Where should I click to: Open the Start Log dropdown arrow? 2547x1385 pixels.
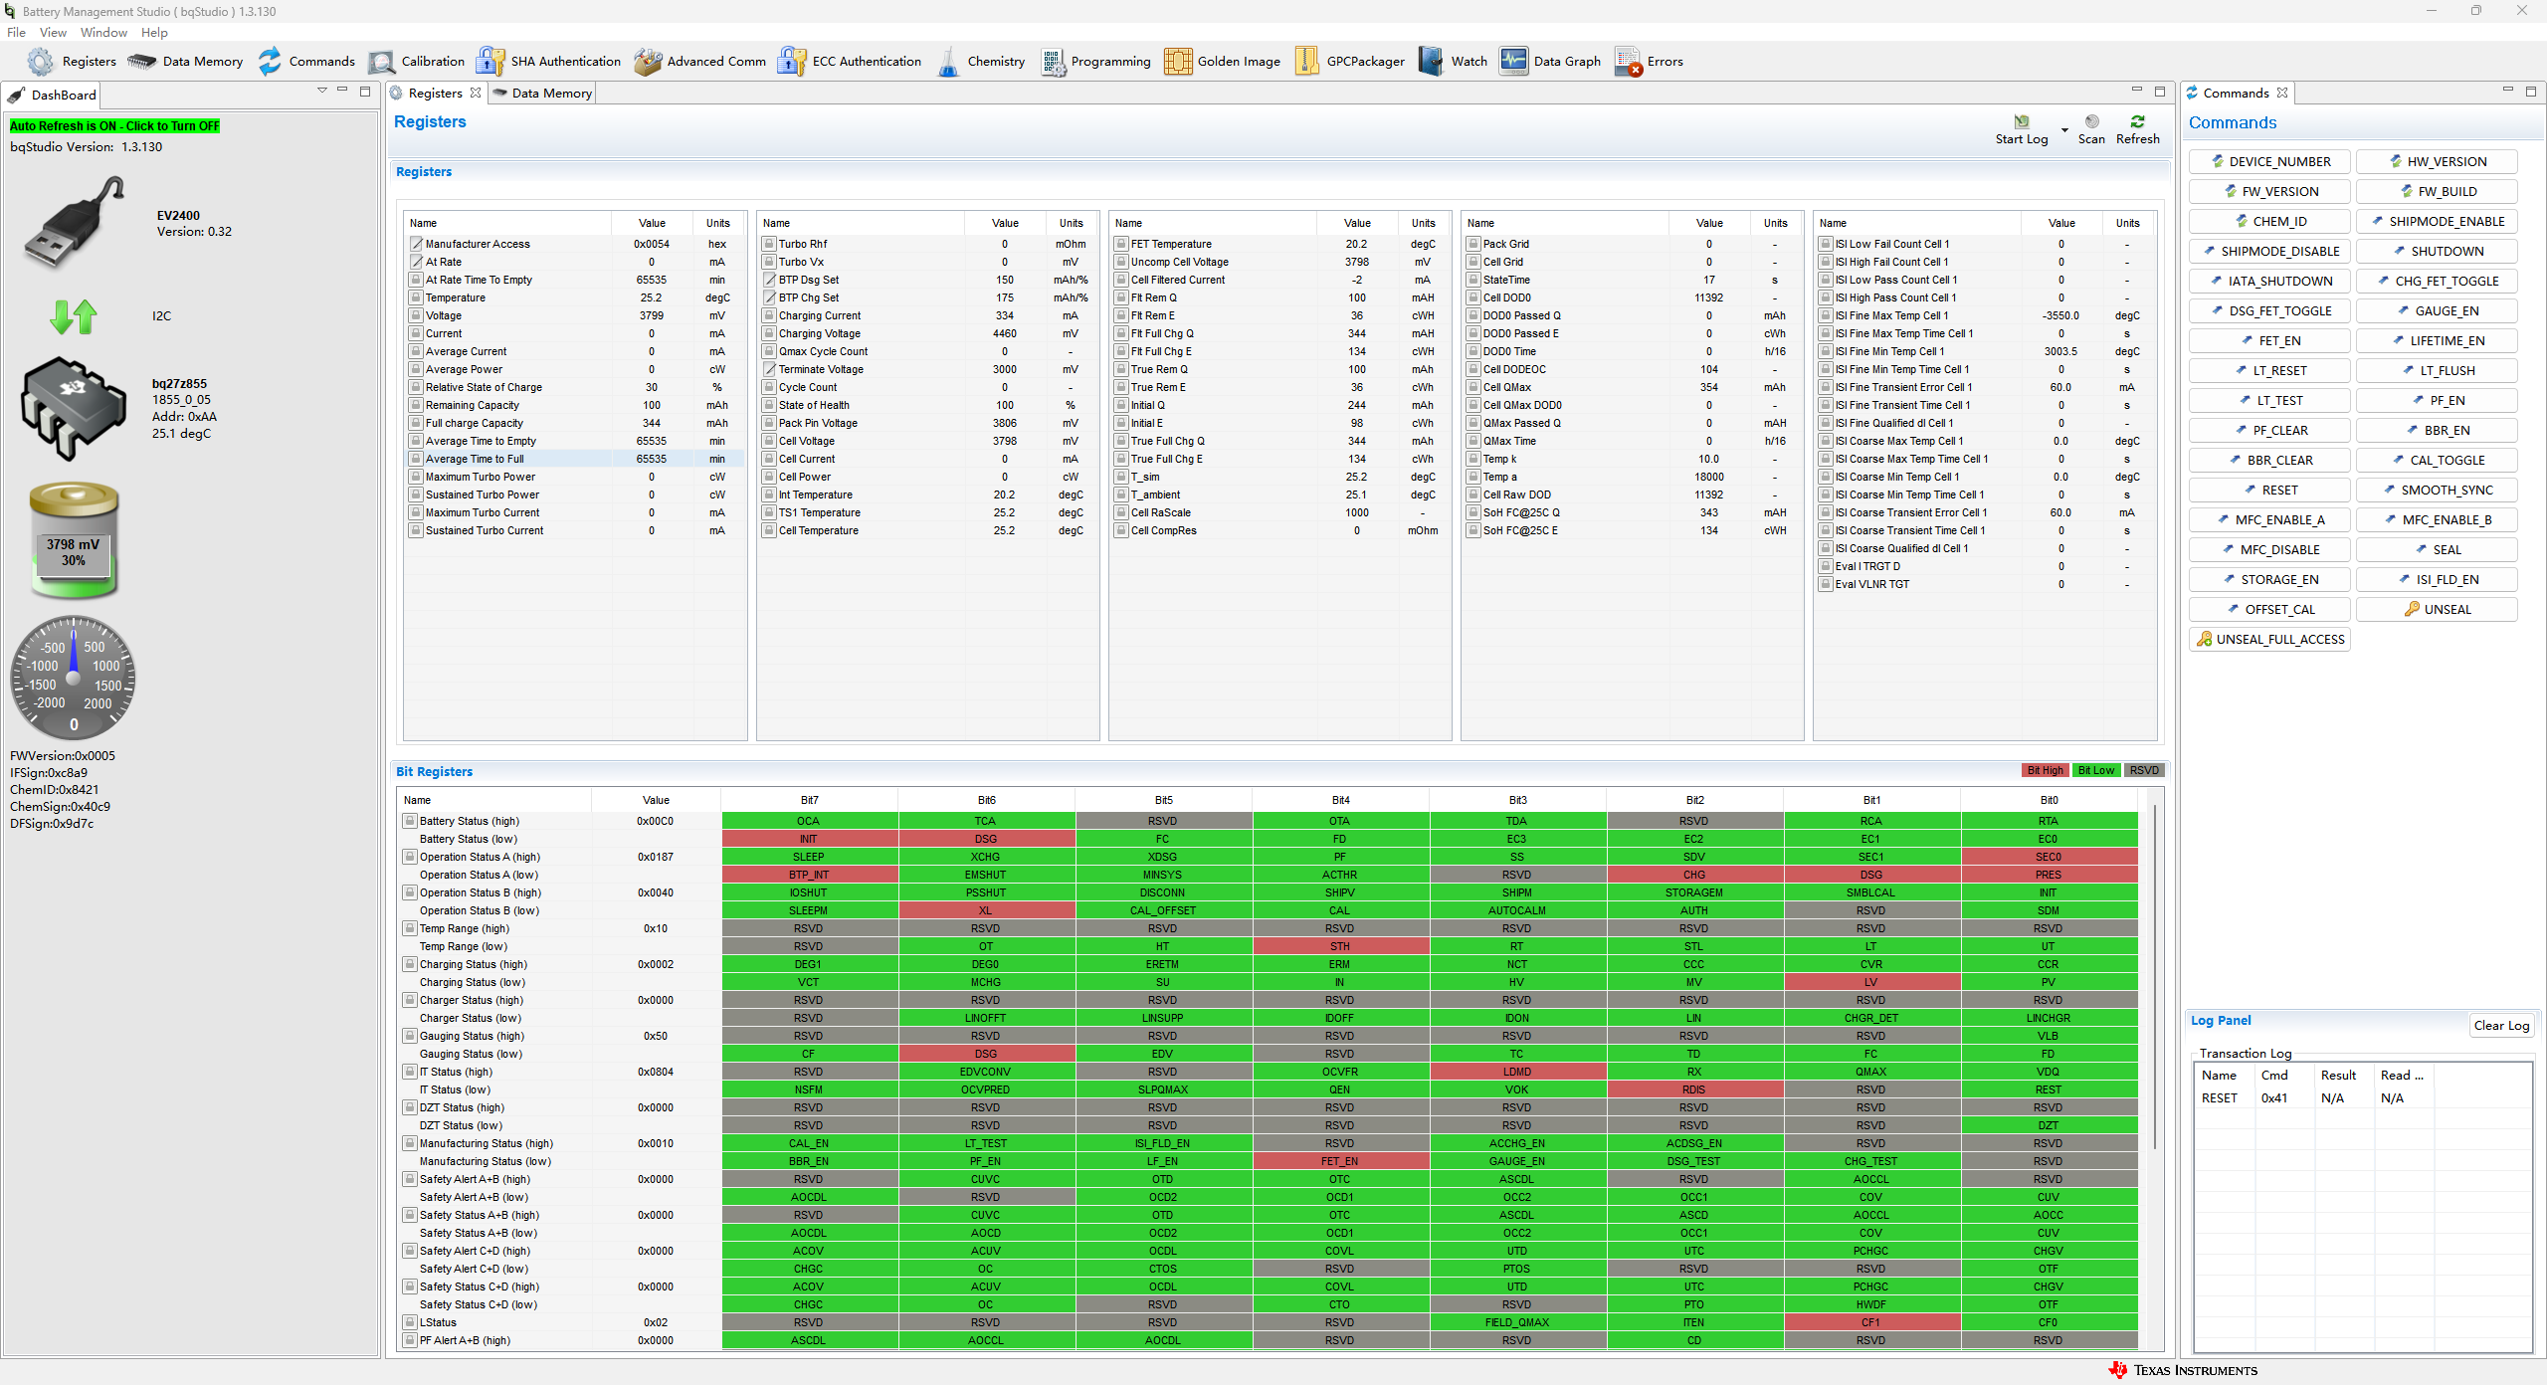[x=2064, y=129]
